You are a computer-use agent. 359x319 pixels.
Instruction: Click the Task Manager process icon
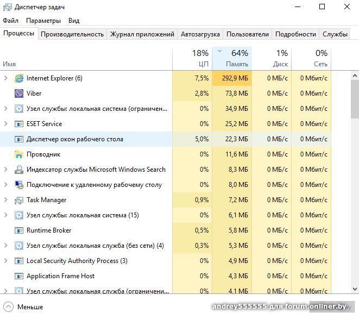click(x=19, y=200)
